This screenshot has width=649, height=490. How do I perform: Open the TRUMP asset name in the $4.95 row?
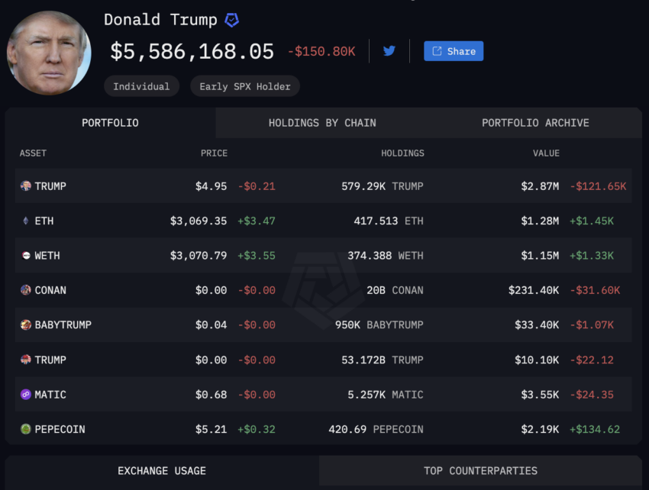(x=50, y=186)
